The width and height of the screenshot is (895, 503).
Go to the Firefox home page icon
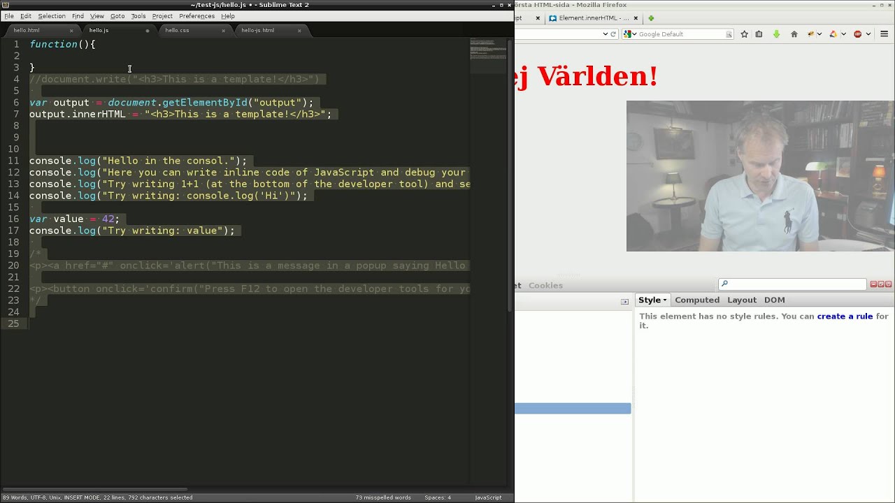pos(794,34)
